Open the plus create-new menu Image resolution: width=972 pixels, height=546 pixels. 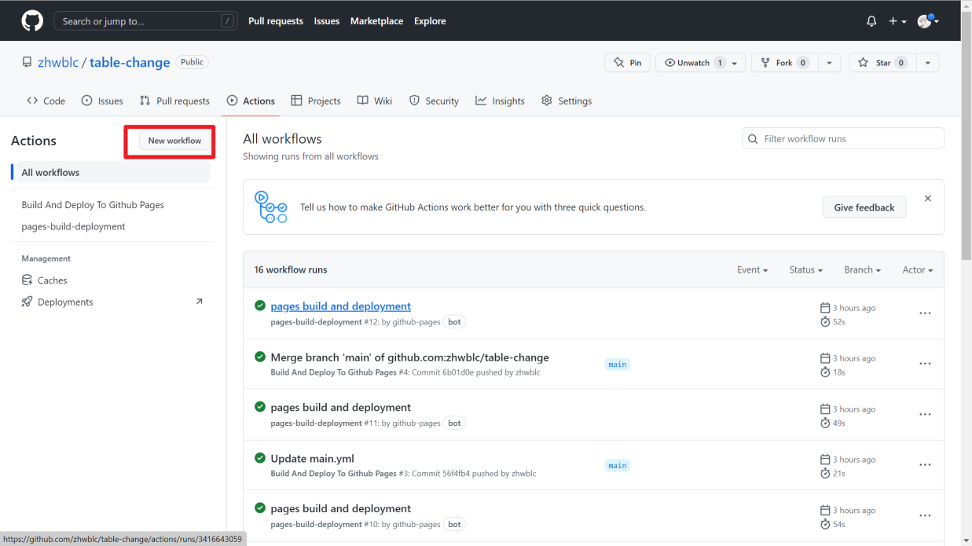897,21
